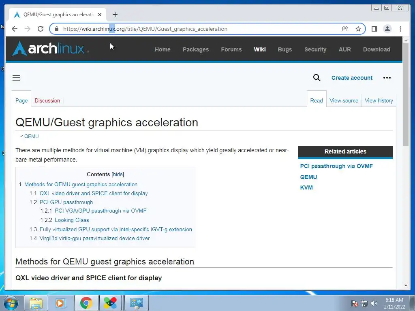Jump to PCI GPU passthrough section
415x311 pixels.
coord(66,202)
